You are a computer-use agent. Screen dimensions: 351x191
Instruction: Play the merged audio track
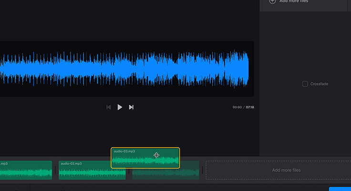pyautogui.click(x=120, y=107)
